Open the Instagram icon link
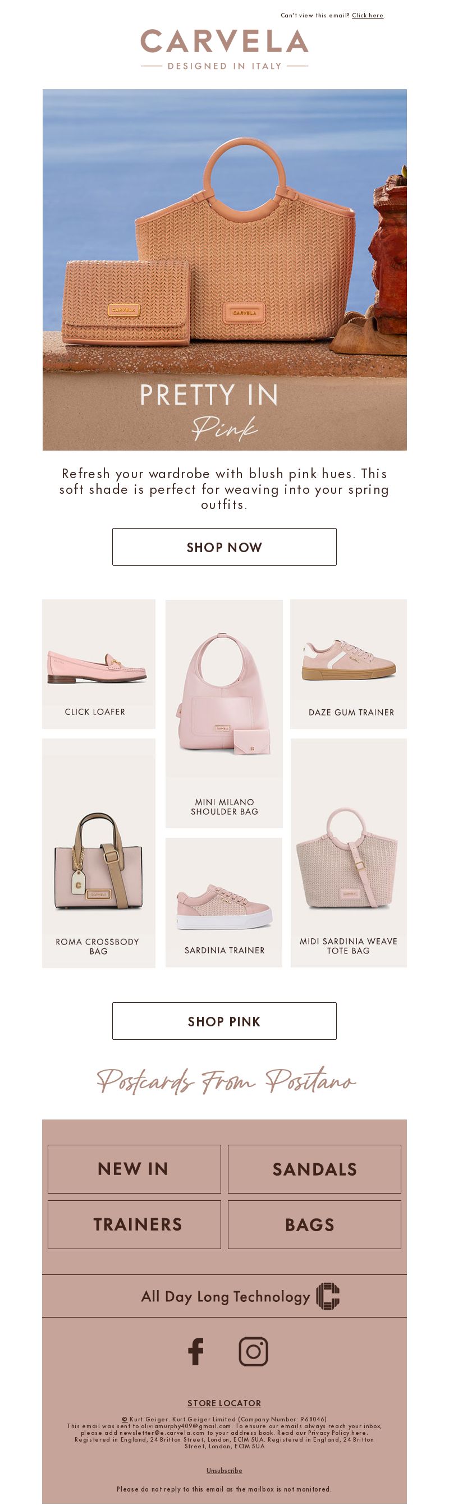 253,1351
